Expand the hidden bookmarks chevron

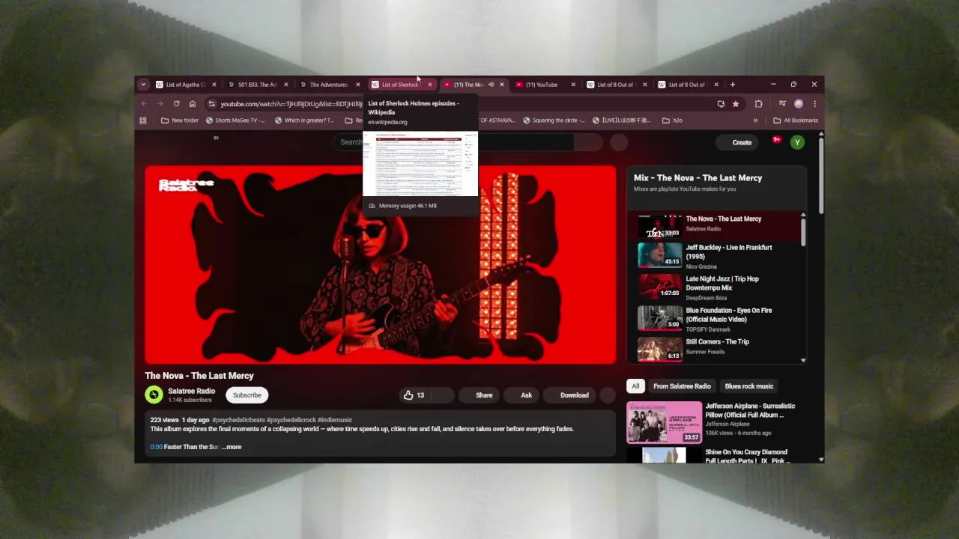[755, 121]
